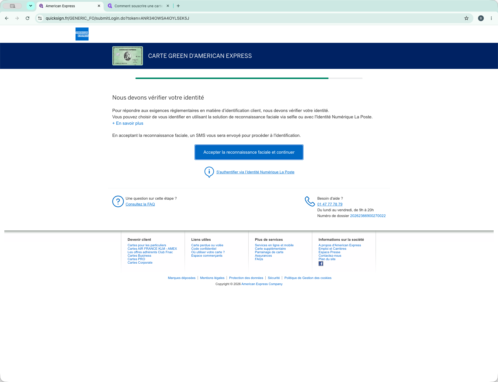Open Cartes AIR FRANCE KLM - AMEX link
Image resolution: width=498 pixels, height=382 pixels.
click(x=152, y=249)
